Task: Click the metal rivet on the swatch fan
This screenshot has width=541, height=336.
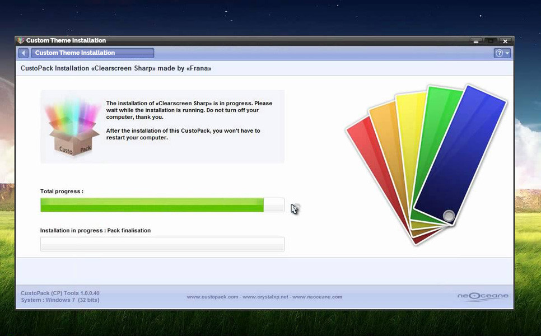Action: tap(449, 216)
